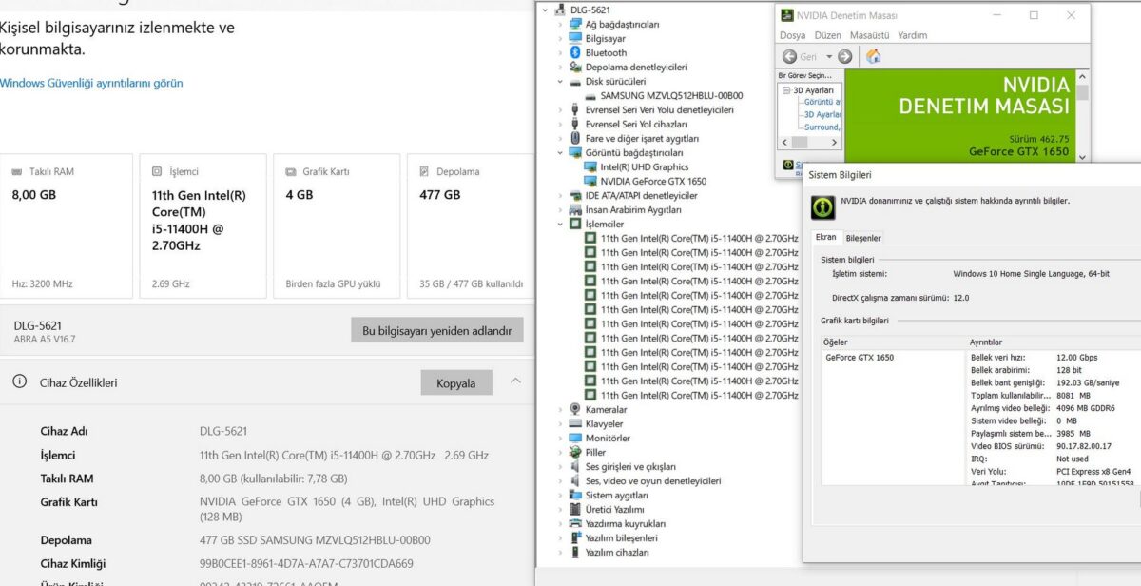The width and height of the screenshot is (1141, 586).
Task: Collapse the Cihaz Özellikleri section chevron
Action: pos(515,381)
